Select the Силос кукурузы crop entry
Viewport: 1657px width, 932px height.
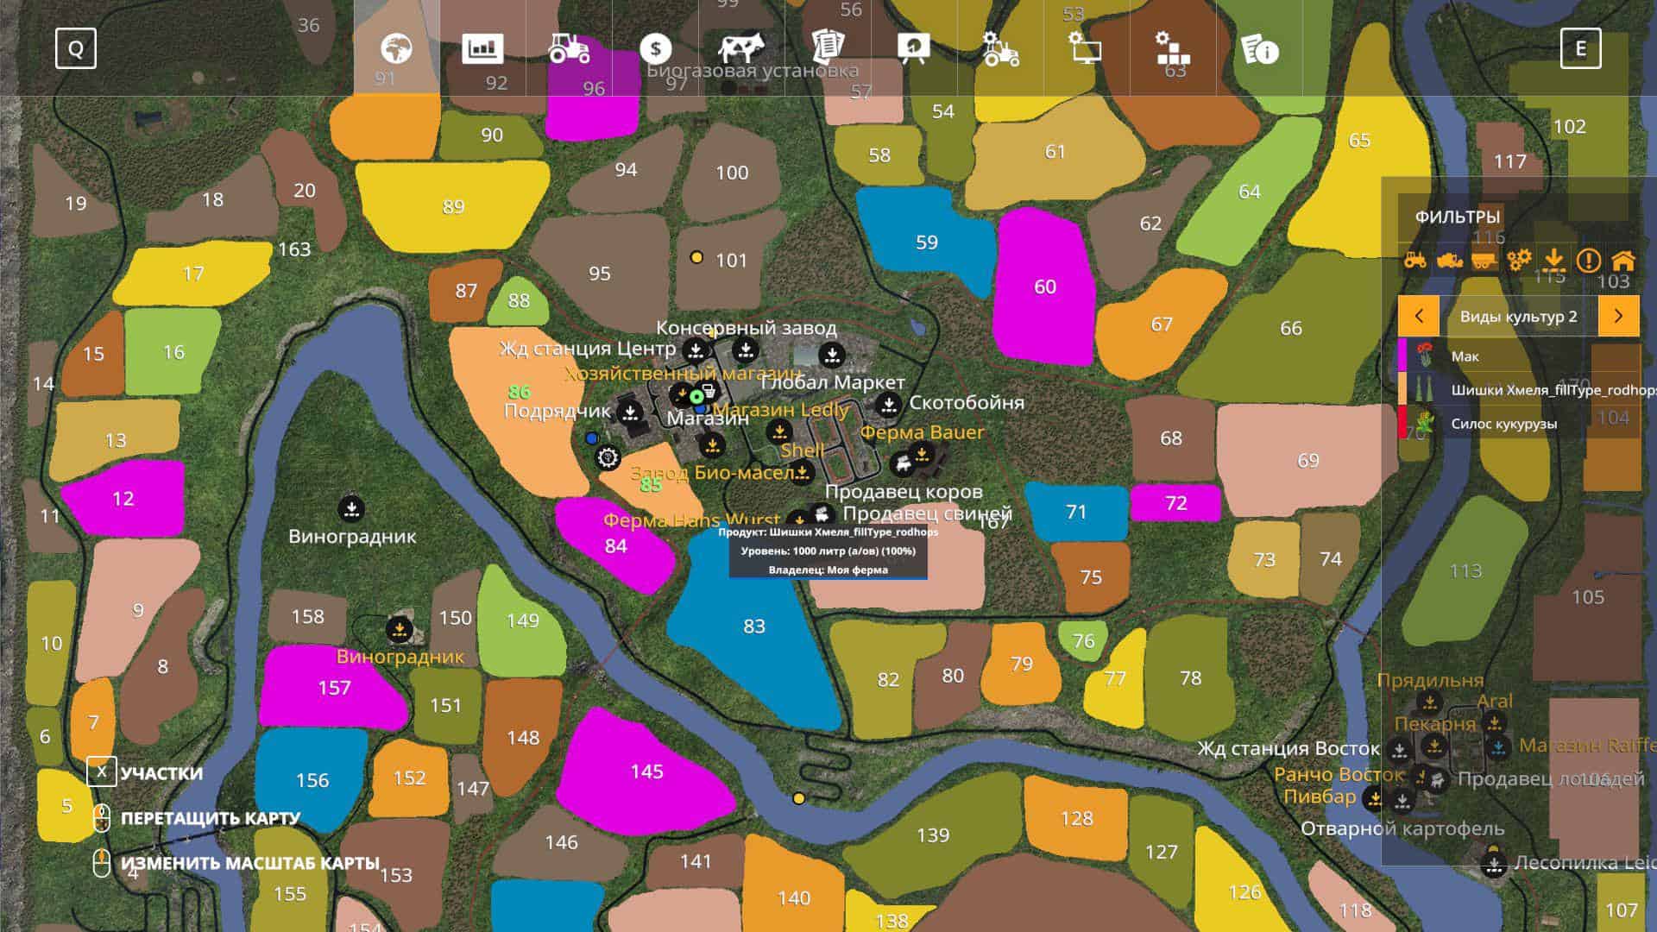tap(1503, 424)
